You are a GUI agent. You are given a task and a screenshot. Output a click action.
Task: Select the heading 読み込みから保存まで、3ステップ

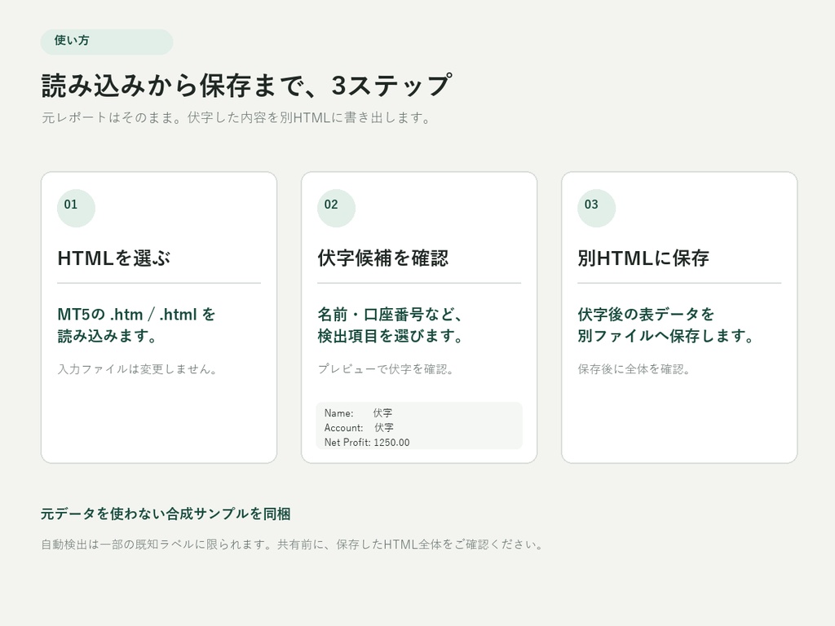[246, 85]
